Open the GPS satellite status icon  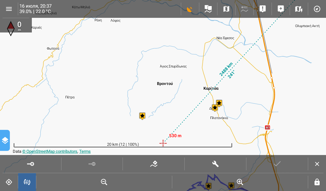tap(190, 9)
